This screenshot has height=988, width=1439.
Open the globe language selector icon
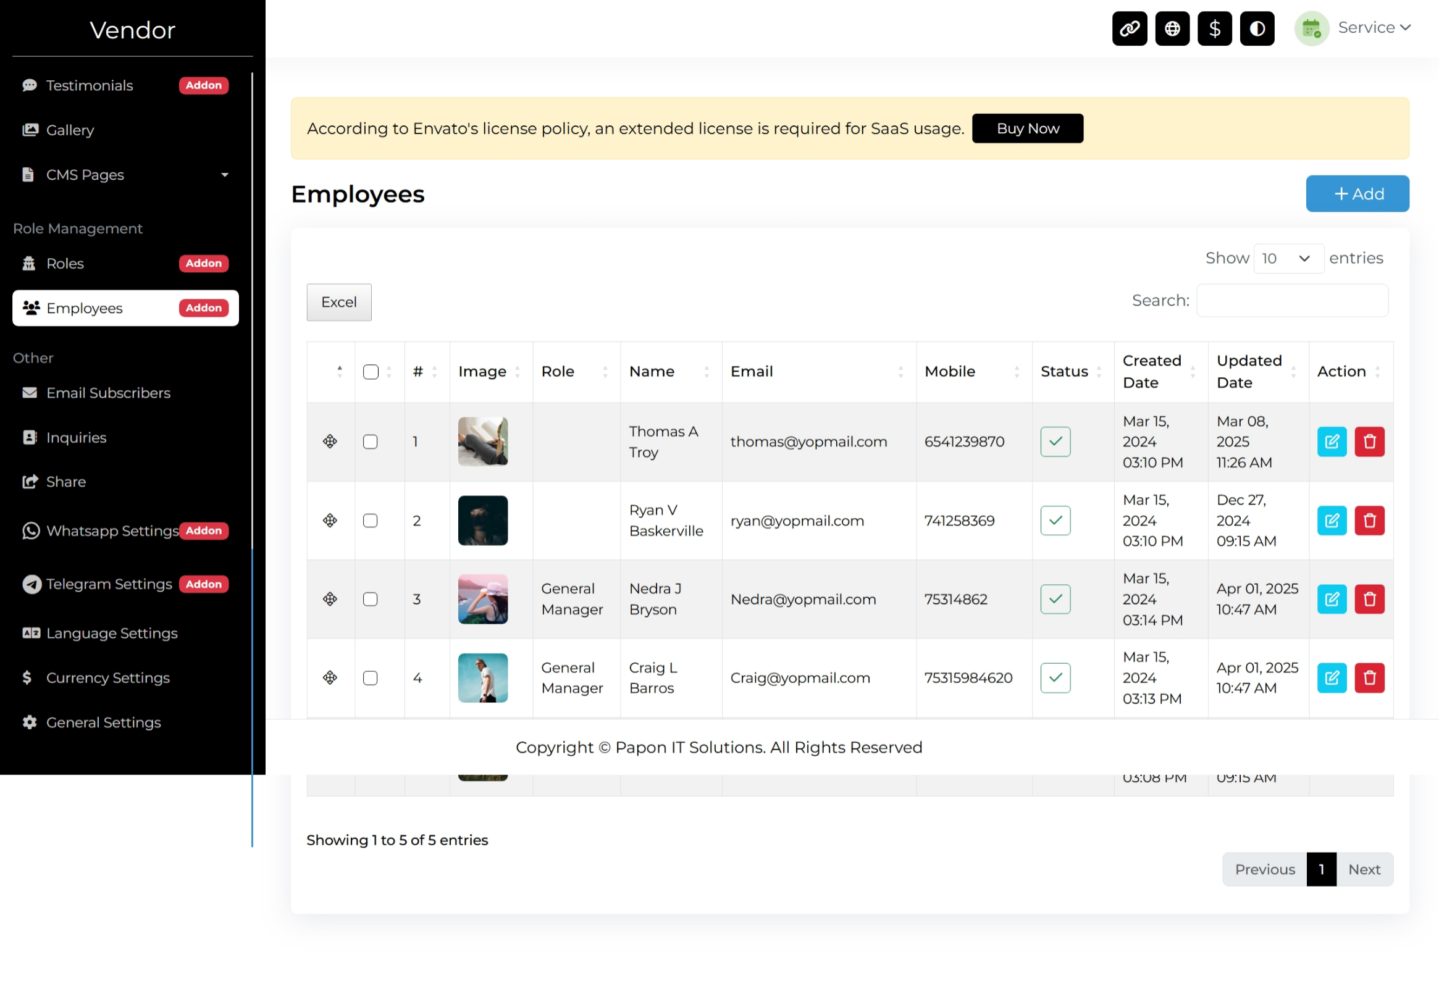click(x=1172, y=28)
